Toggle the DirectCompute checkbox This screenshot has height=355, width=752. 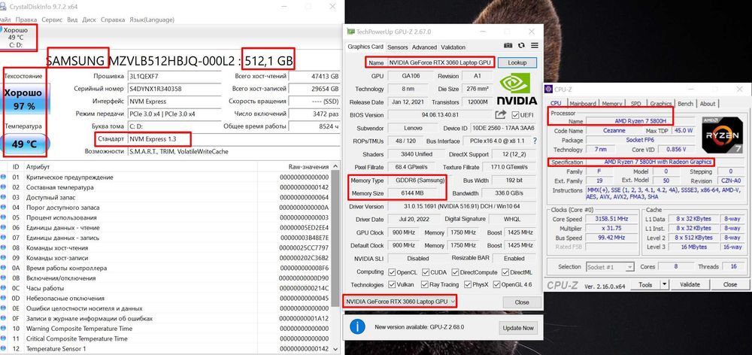click(455, 272)
